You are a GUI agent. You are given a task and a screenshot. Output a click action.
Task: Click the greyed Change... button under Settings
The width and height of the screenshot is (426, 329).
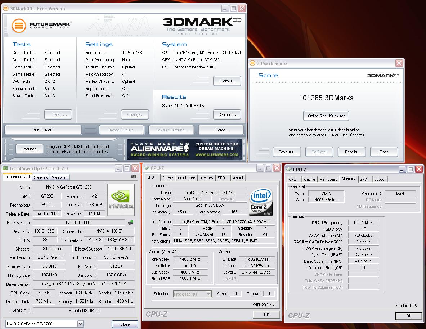[135, 114]
